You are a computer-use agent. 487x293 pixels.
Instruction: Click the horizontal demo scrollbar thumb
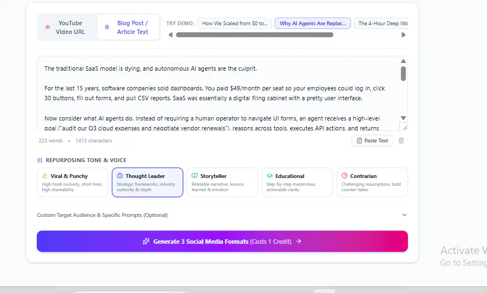coord(254,35)
